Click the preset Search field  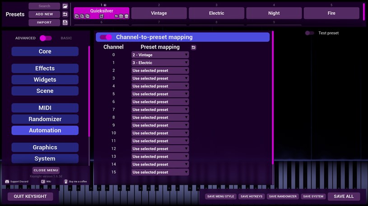coord(44,6)
